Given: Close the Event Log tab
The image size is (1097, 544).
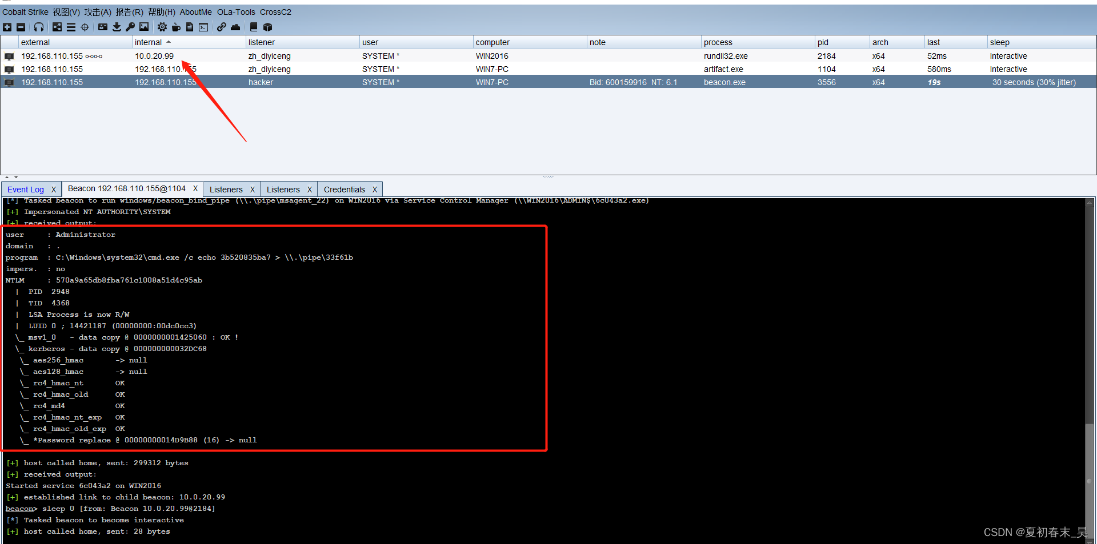Looking at the screenshot, I should coord(54,190).
